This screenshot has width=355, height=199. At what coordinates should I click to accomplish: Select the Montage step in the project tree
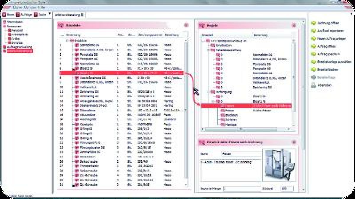tap(231, 124)
